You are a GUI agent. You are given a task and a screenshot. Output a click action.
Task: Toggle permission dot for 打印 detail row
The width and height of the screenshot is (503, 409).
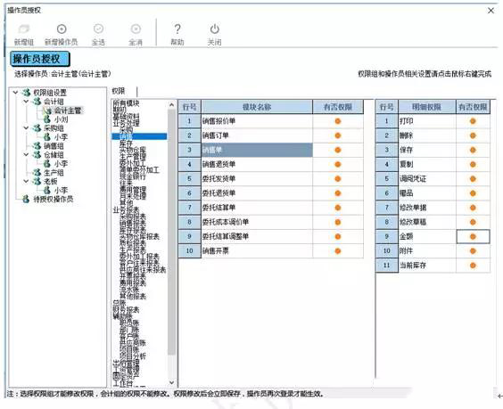[x=473, y=121]
